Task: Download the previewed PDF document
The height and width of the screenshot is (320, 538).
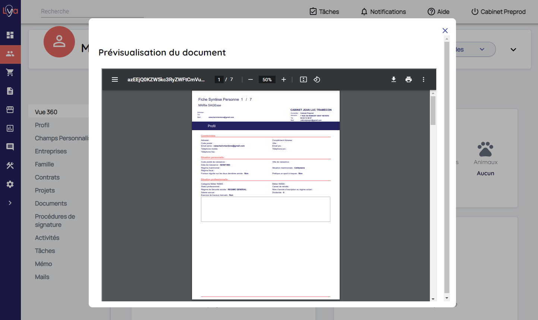Action: coord(393,79)
